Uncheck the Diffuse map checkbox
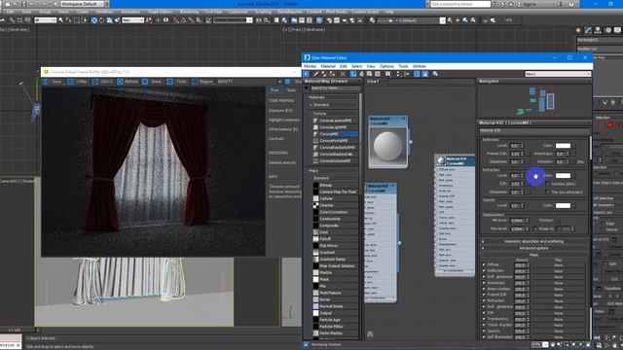This screenshot has height=350, width=623. click(484, 264)
